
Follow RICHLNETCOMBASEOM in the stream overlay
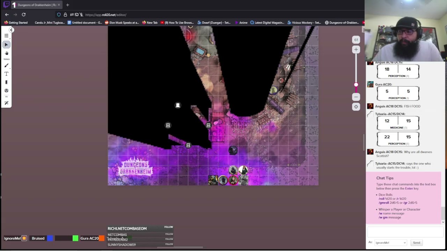pos(169,227)
